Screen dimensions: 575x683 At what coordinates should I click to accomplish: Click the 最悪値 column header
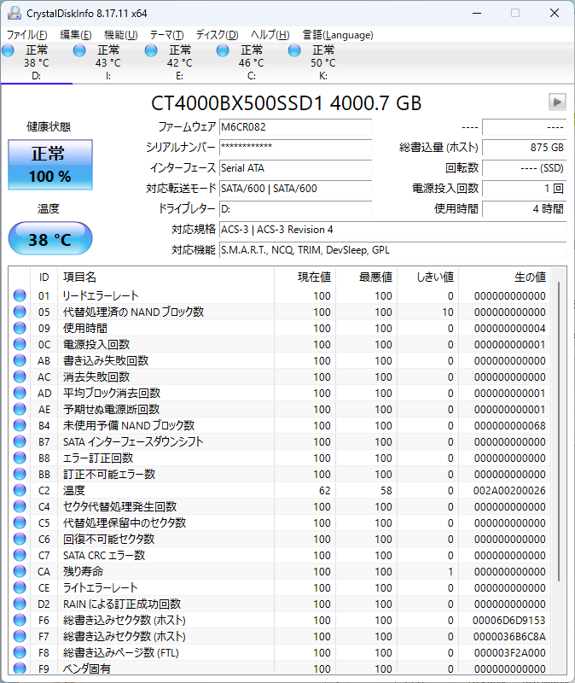point(366,277)
